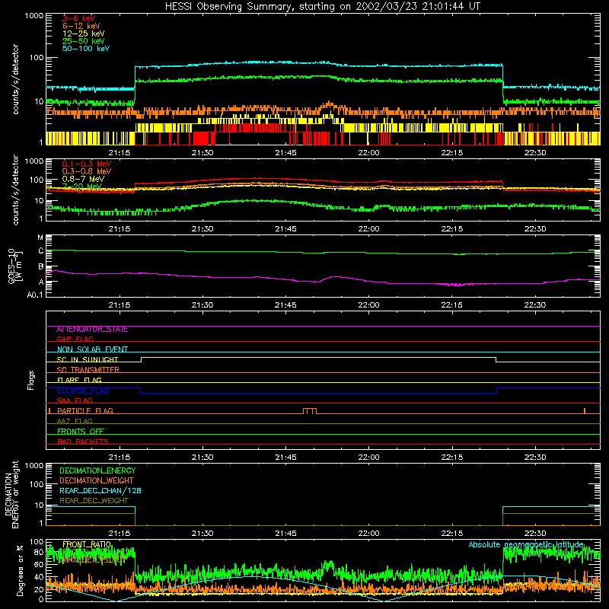609x609 pixels.
Task: Click the HESSI Observing Summary title text
Action: pos(322,6)
